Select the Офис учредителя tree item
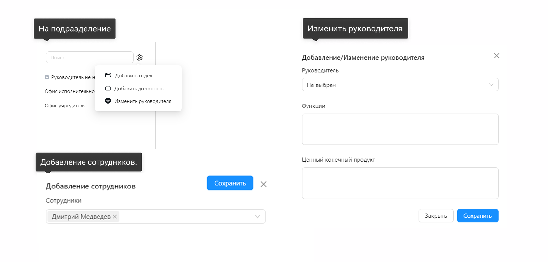Image resolution: width=548 pixels, height=262 pixels. pos(65,106)
